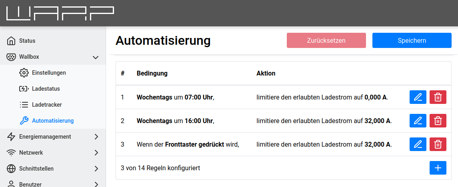The width and height of the screenshot is (458, 187).
Task: Add a new rule with plus button
Action: 438,168
